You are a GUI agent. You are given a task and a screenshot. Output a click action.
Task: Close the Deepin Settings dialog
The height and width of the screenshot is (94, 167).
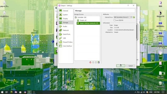click(x=133, y=5)
